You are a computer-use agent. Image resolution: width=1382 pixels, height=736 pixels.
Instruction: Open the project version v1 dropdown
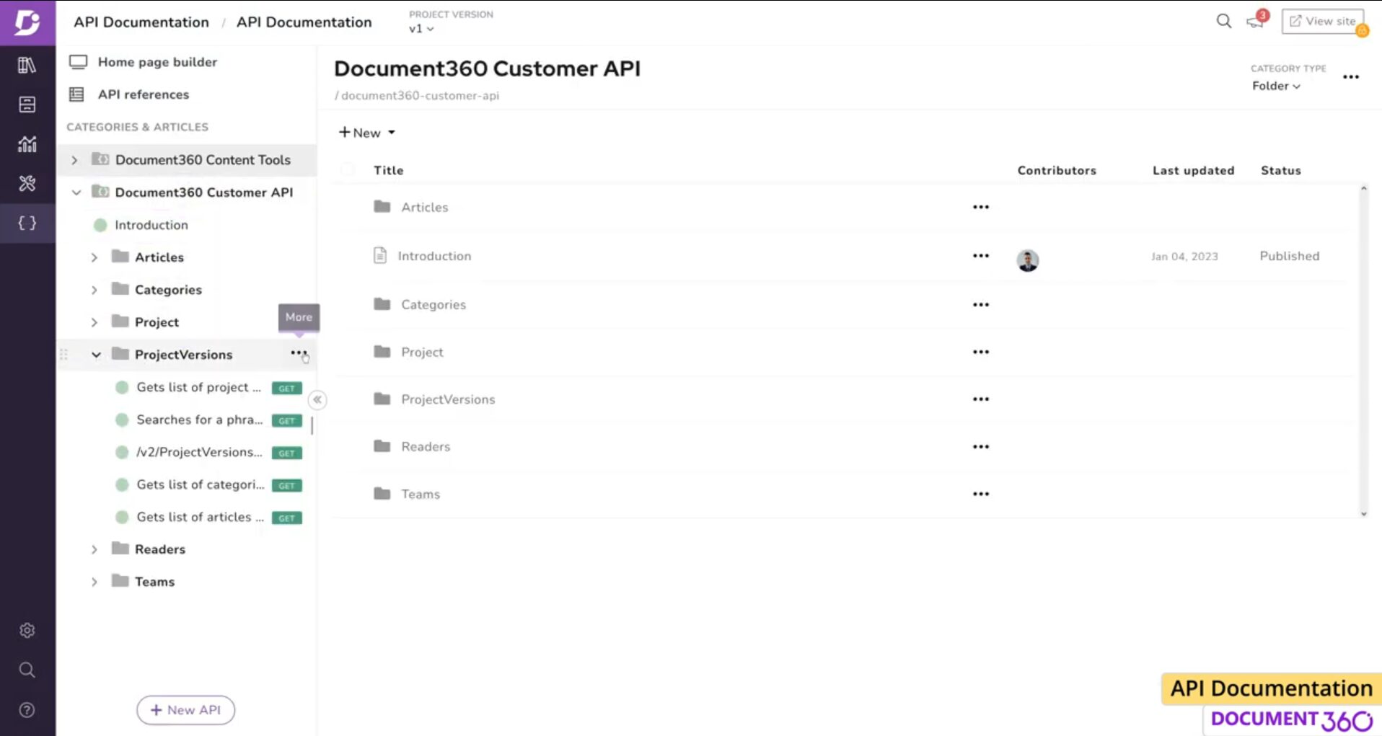[421, 29]
